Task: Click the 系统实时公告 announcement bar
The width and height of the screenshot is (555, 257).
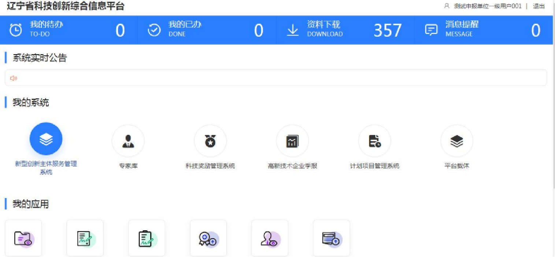Action: coord(276,78)
